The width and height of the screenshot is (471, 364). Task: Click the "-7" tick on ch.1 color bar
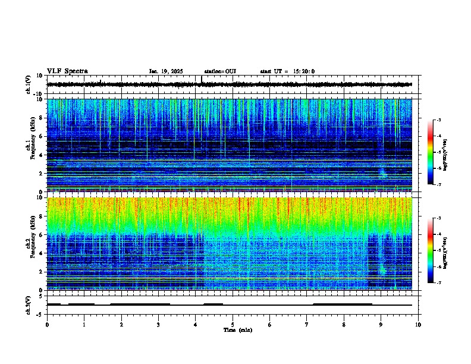[x=438, y=184]
